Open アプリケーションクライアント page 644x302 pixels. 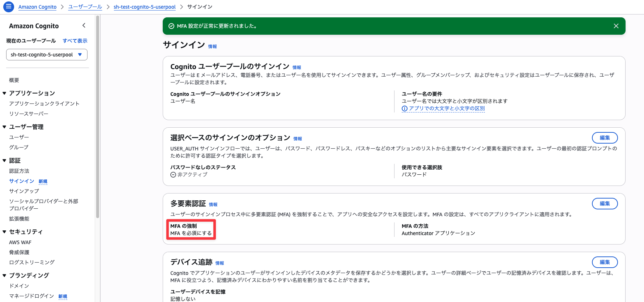tap(44, 104)
